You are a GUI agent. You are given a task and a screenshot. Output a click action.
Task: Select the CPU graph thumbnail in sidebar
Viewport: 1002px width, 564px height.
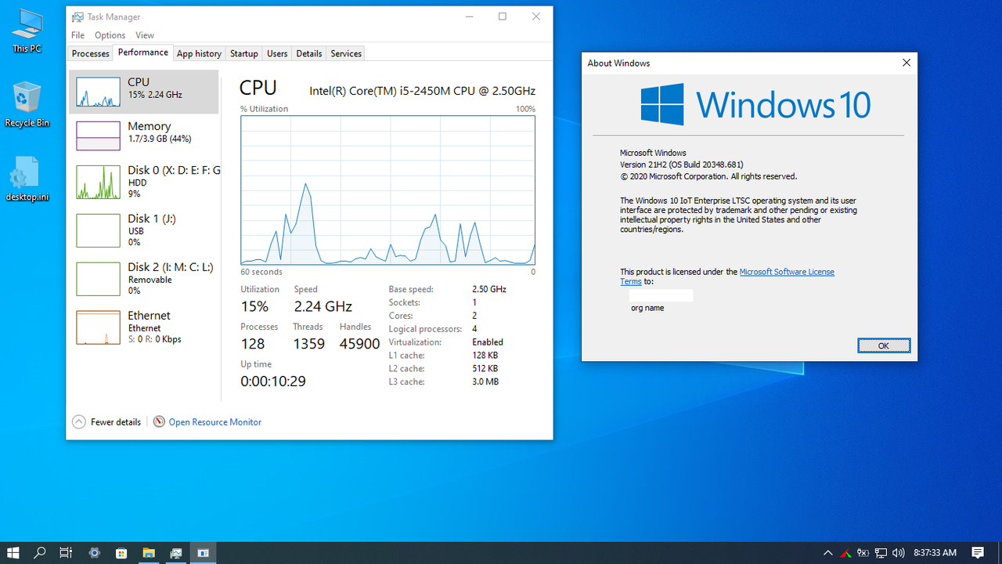tap(98, 92)
